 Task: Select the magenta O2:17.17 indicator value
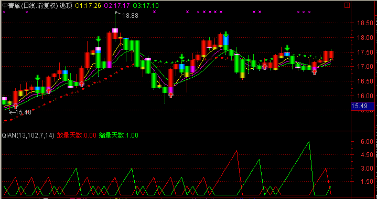(x=117, y=6)
